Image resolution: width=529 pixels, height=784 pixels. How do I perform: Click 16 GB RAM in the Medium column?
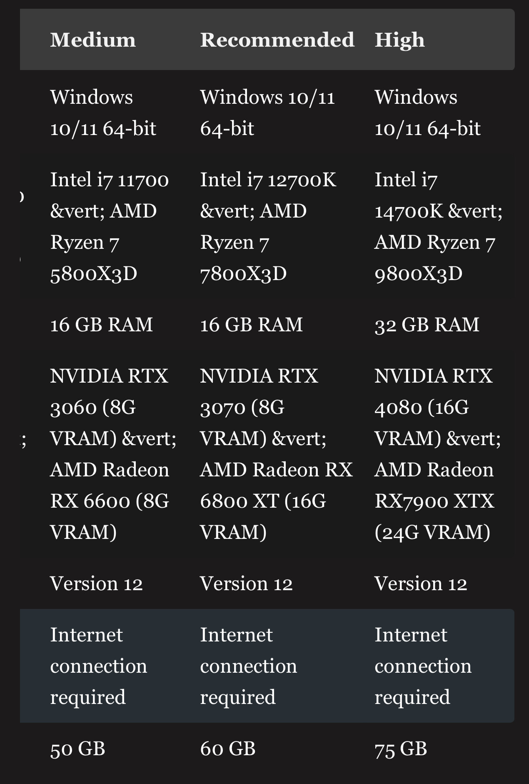pos(102,325)
